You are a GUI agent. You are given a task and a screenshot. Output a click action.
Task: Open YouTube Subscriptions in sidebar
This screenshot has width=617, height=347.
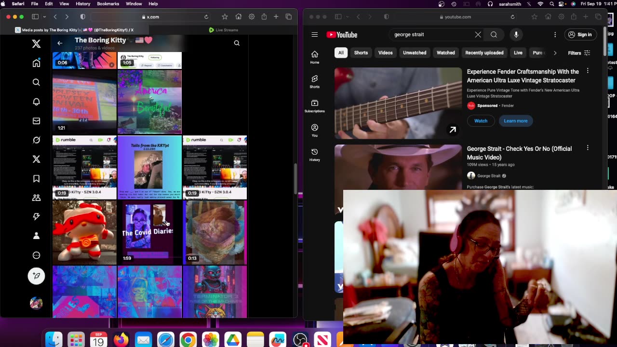pos(315,106)
